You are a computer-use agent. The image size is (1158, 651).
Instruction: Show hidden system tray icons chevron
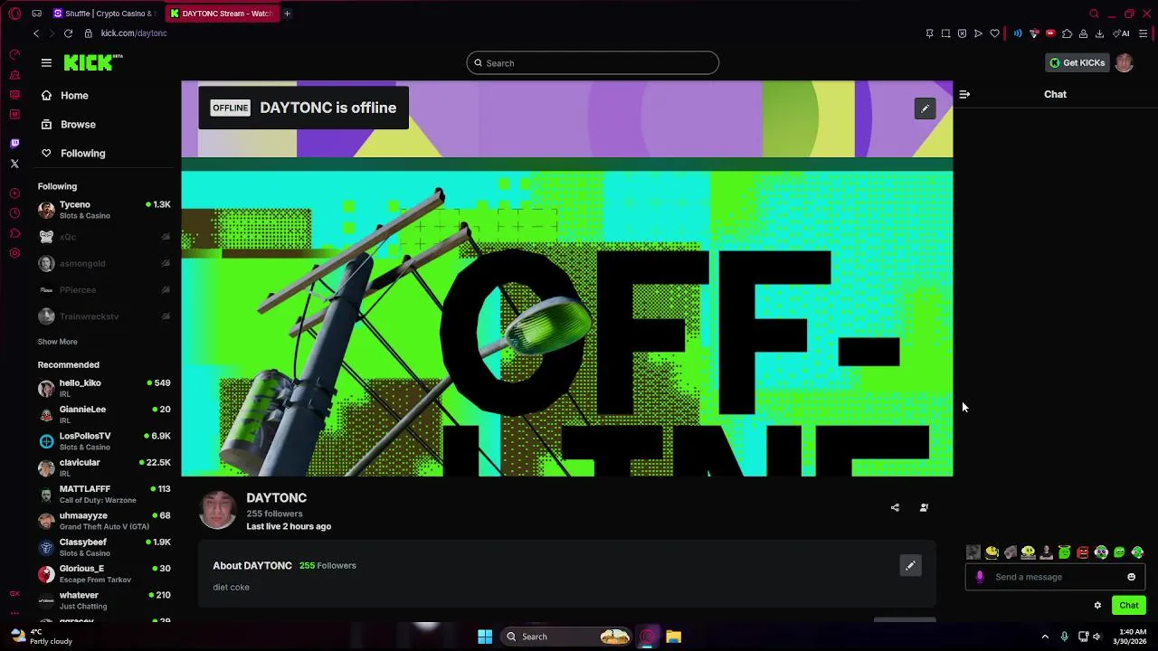[x=1045, y=637]
